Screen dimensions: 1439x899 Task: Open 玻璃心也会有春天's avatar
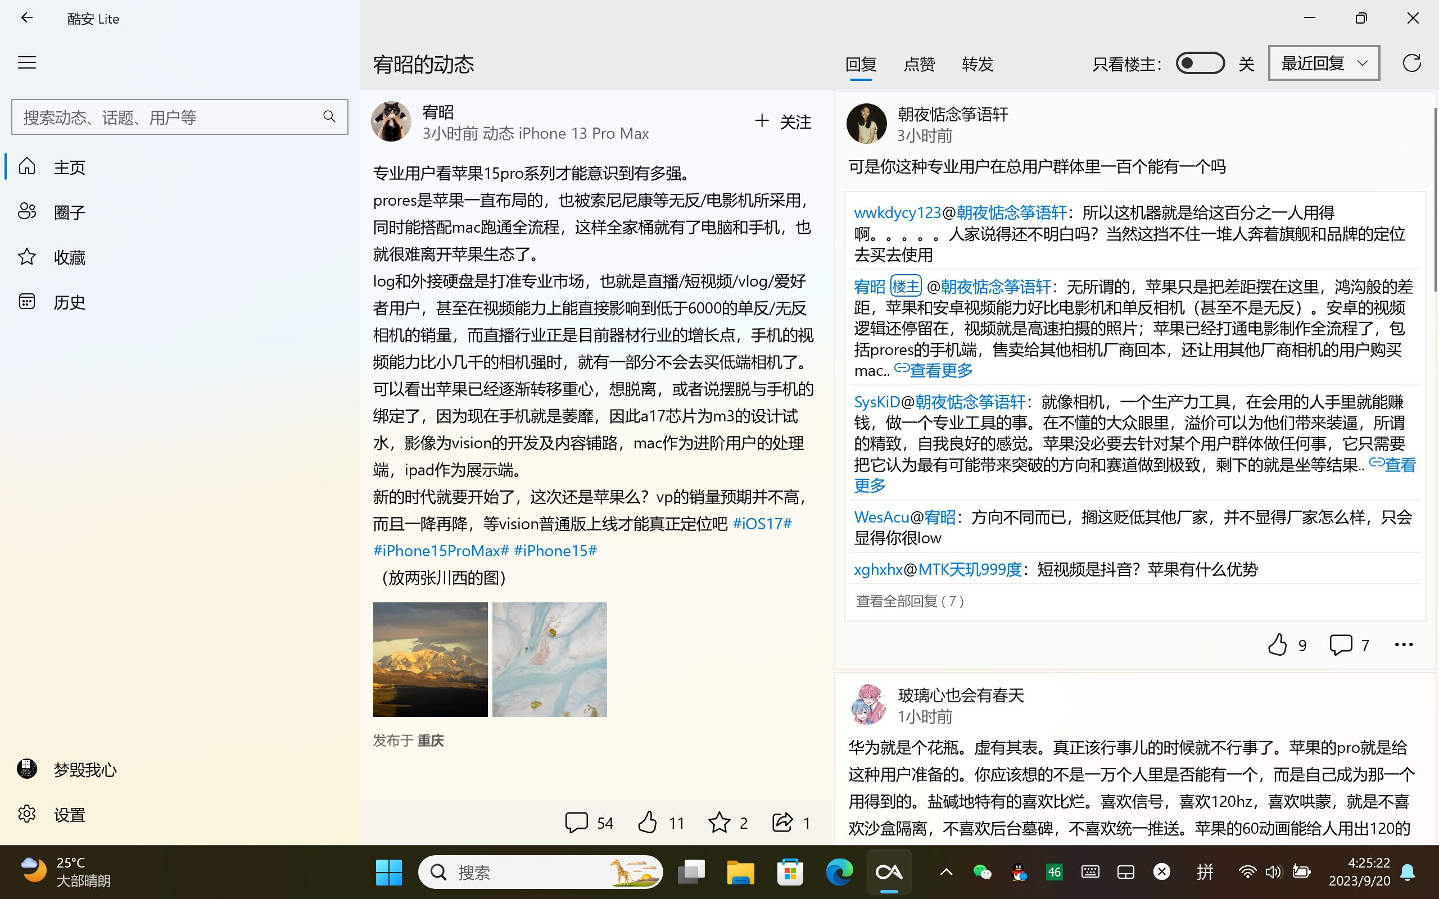(x=867, y=705)
